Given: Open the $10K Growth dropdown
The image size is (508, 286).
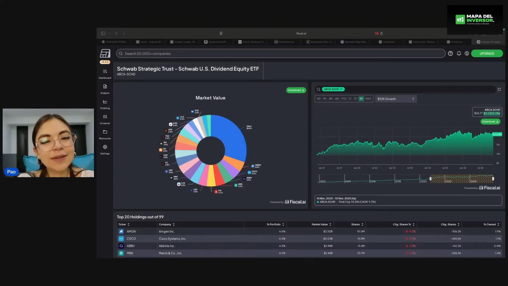Looking at the screenshot, I should click(x=396, y=99).
